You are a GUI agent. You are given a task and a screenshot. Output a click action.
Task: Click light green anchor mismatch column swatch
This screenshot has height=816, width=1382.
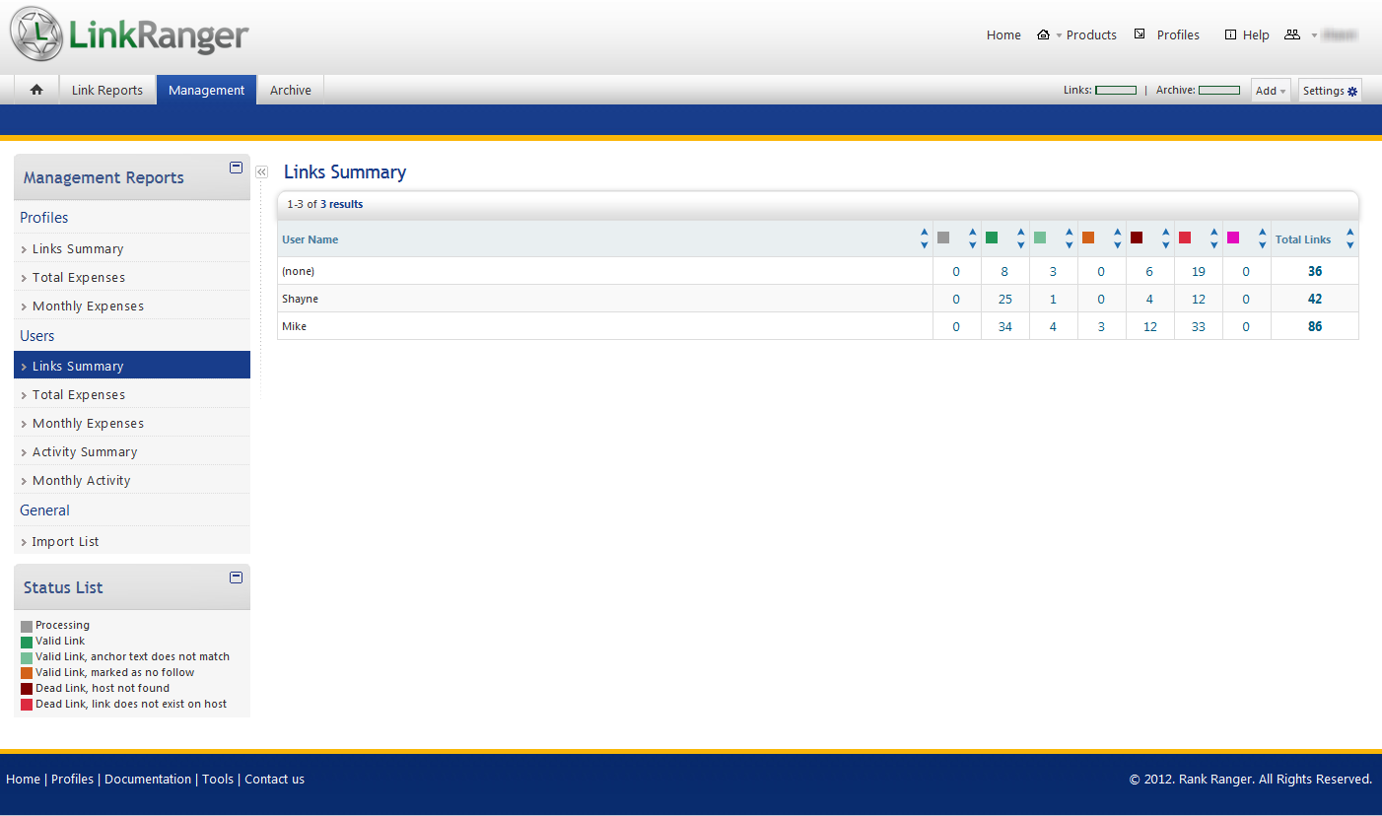(x=1040, y=238)
